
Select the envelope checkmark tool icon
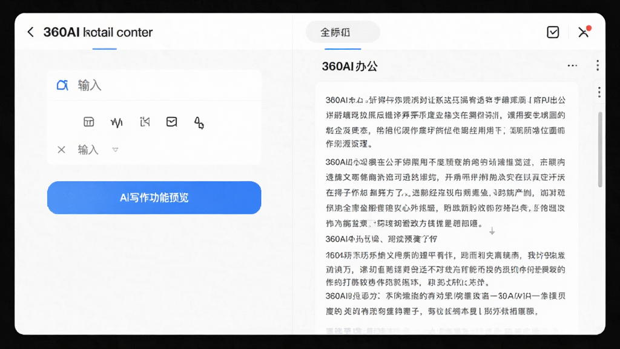[x=171, y=122]
